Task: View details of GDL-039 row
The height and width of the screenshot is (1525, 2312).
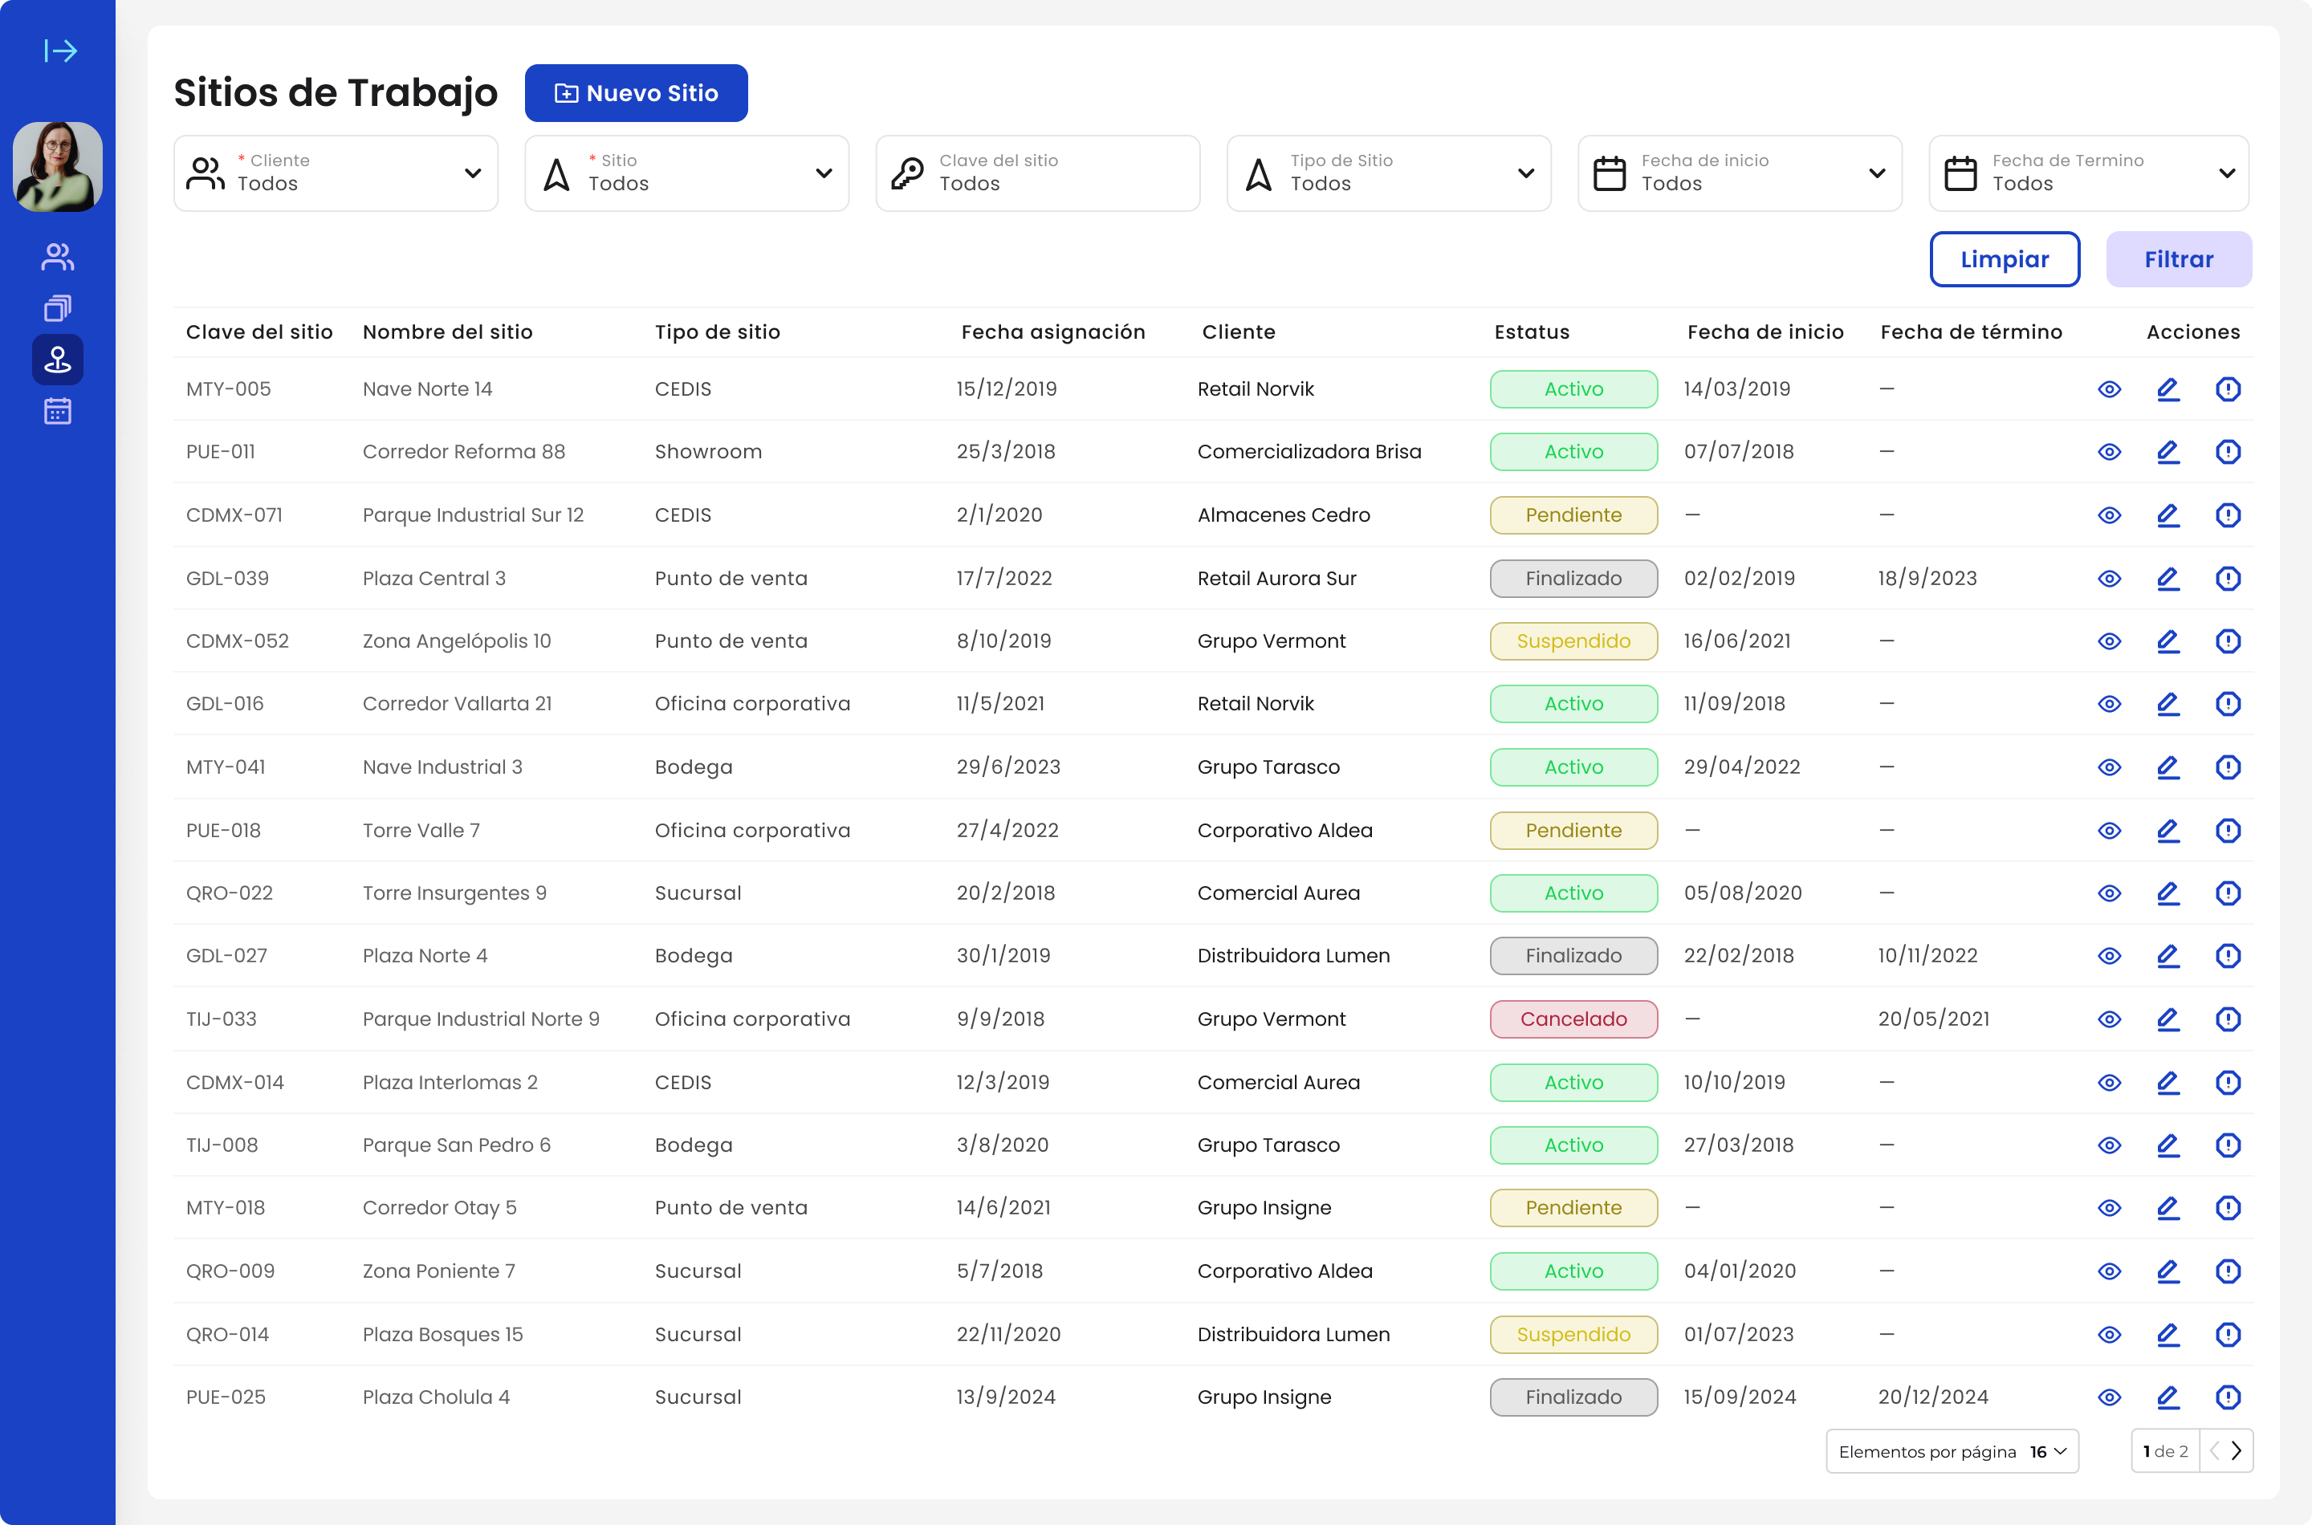Action: point(2109,579)
